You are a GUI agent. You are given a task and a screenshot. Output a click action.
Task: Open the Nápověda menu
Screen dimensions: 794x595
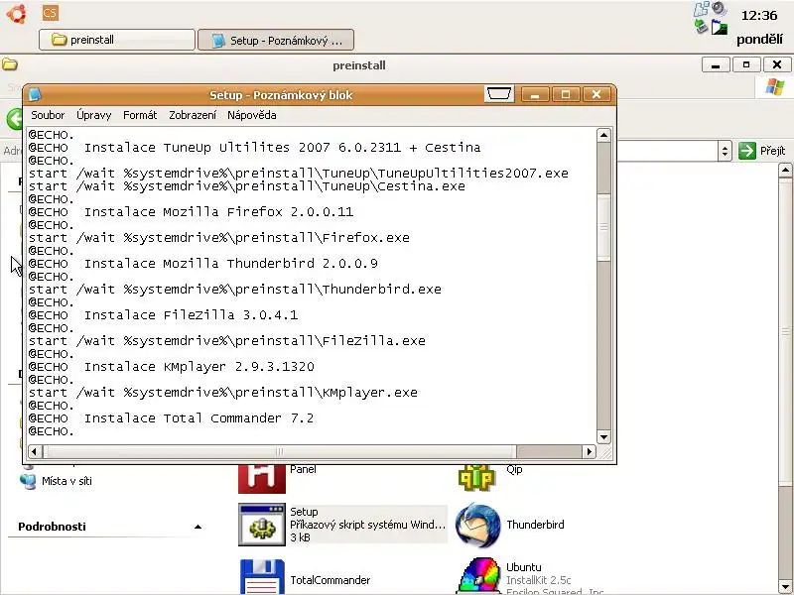click(252, 115)
